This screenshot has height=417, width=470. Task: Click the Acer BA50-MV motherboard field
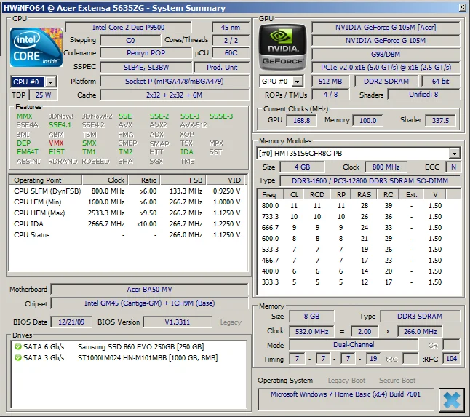click(149, 289)
